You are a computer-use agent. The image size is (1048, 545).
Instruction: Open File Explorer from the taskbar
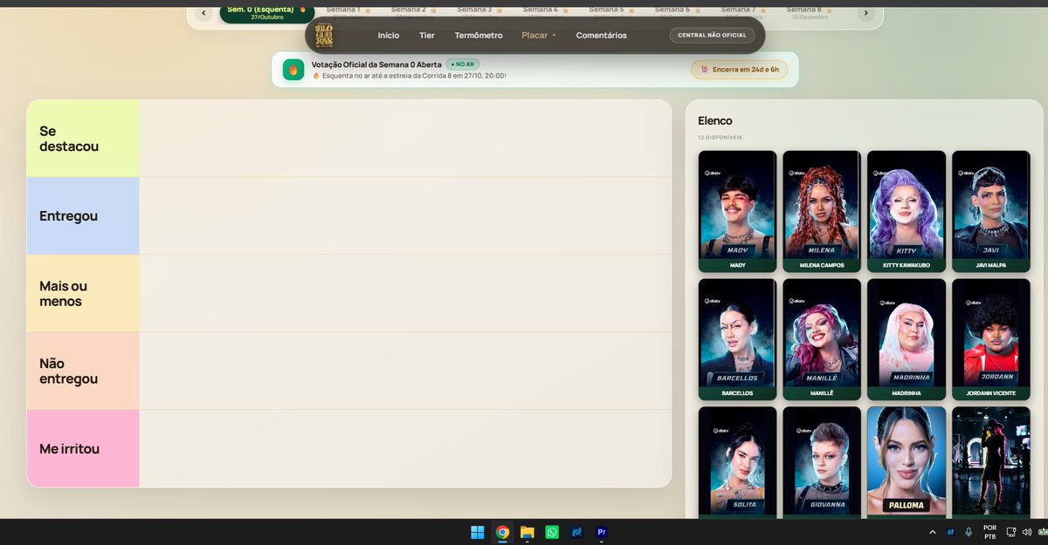[x=527, y=532]
